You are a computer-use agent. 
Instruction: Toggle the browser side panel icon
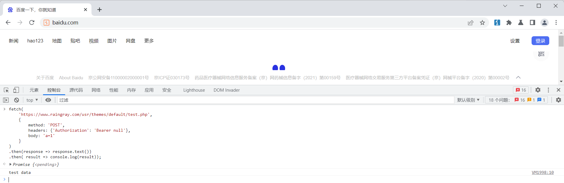tap(532, 23)
